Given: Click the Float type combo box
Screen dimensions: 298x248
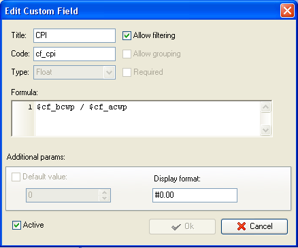Looking at the screenshot, I should [x=74, y=72].
